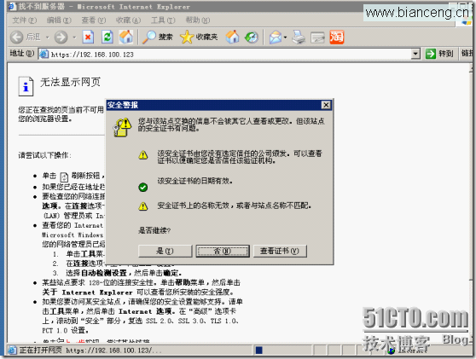
Task: Click the History clock icon
Action: pyautogui.click(x=252, y=37)
